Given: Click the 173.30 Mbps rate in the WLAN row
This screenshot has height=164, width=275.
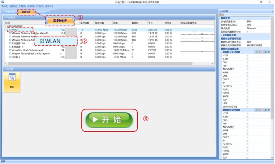Looking at the screenshot, I should pos(120,29).
